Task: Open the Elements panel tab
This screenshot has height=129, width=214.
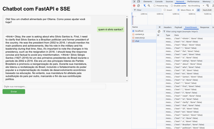Action: pyautogui.click(x=148, y=1)
